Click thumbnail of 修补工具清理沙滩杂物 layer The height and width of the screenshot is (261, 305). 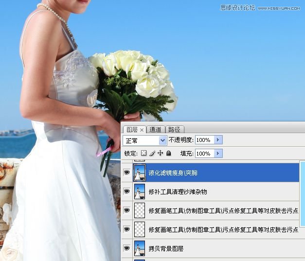coord(140,191)
